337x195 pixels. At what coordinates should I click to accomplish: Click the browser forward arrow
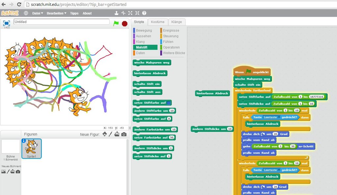[x=12, y=4]
